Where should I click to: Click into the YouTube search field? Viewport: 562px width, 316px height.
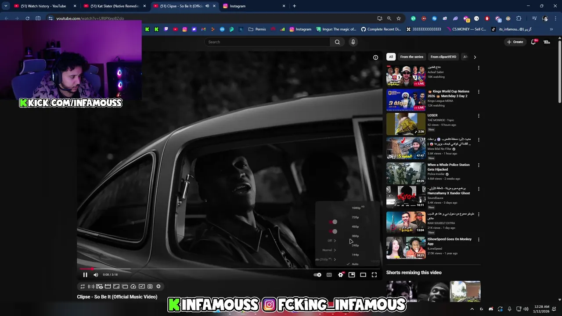point(267,42)
